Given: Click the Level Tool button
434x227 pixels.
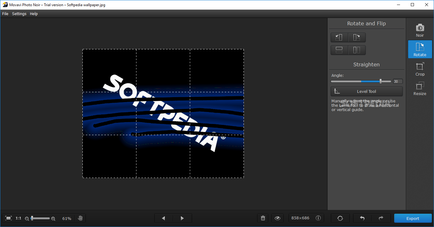Looking at the screenshot, I should tap(367, 91).
